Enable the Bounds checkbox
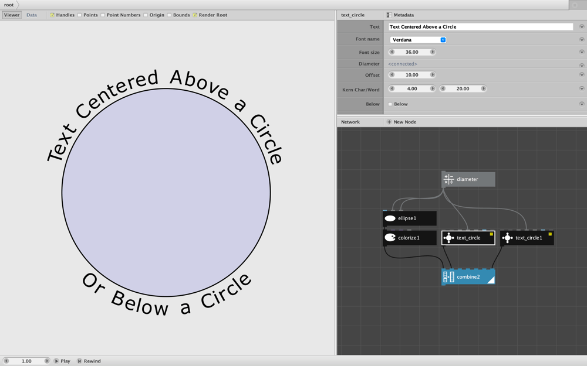 pyautogui.click(x=169, y=15)
